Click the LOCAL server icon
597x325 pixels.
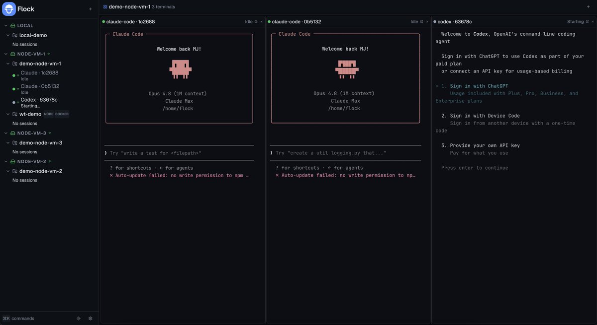point(13,25)
